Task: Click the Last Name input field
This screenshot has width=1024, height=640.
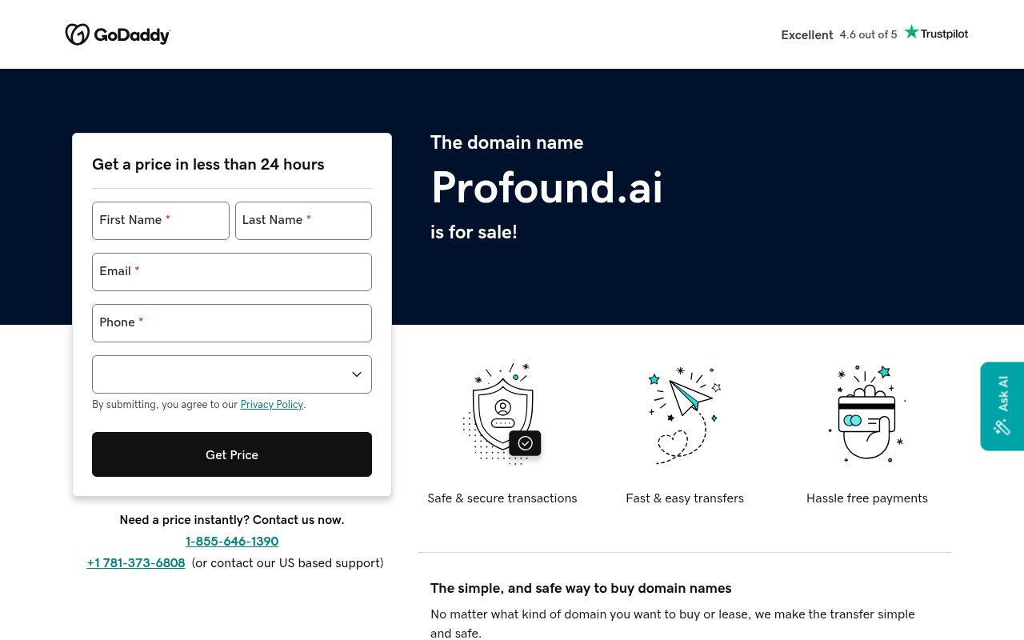Action: (302, 220)
